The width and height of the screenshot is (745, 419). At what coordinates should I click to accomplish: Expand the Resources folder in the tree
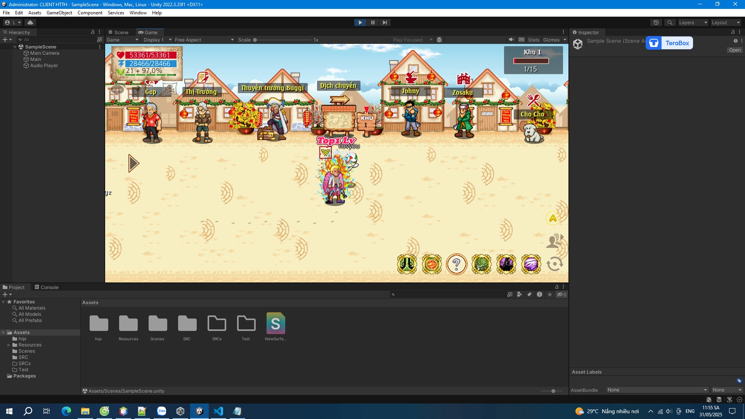9,345
